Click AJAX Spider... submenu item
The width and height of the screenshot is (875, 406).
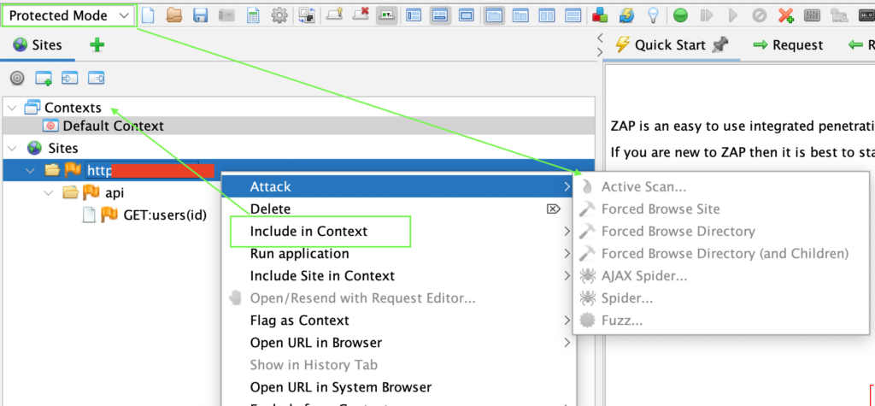pyautogui.click(x=721, y=276)
